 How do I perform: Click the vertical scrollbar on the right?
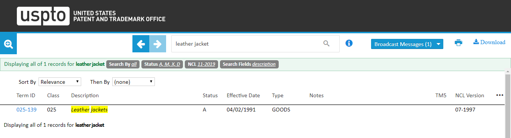point(508,105)
